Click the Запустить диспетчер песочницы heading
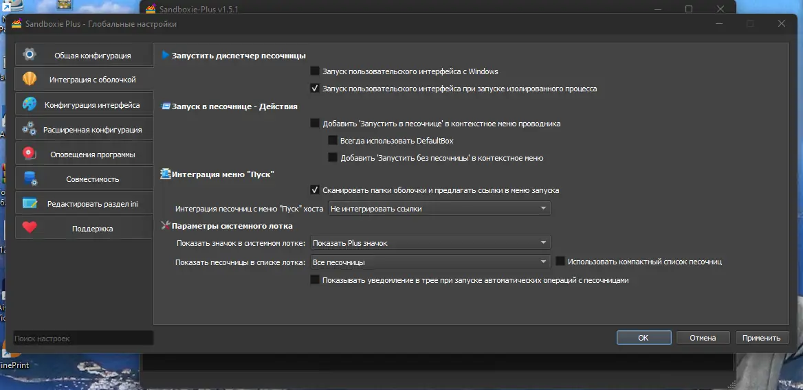803x390 pixels. (239, 55)
